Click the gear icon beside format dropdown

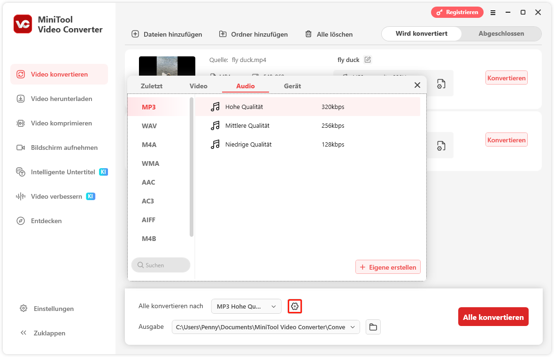tap(295, 306)
